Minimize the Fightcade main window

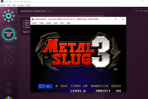[135, 1]
